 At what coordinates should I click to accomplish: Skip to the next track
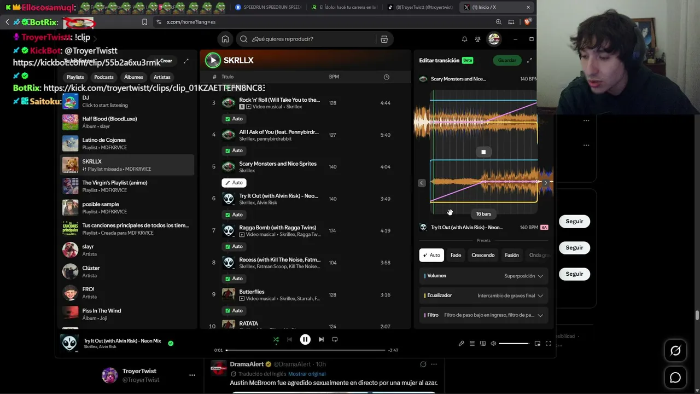pyautogui.click(x=321, y=339)
